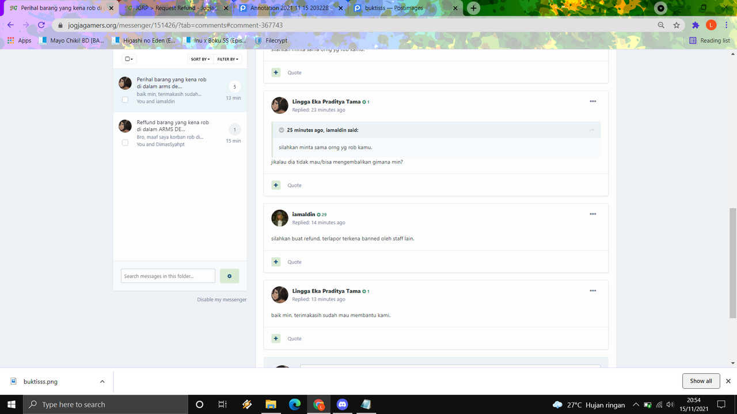737x414 pixels.
Task: Click the browser forward arrow
Action: (26, 25)
